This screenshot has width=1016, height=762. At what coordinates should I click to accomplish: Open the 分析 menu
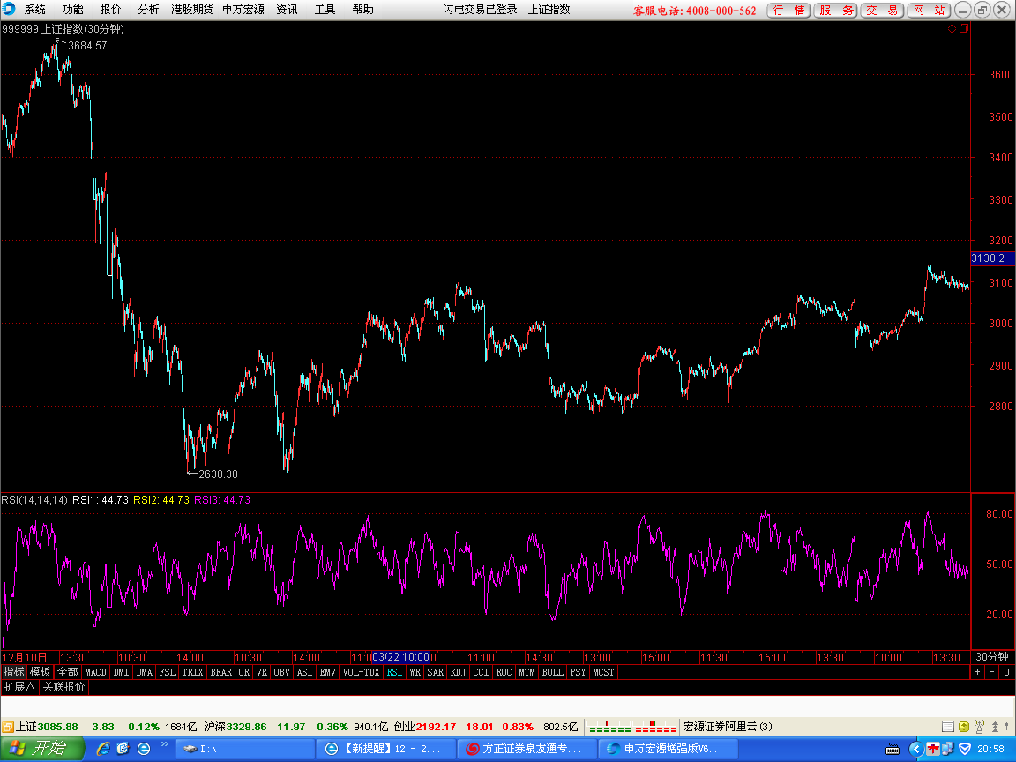pos(148,10)
